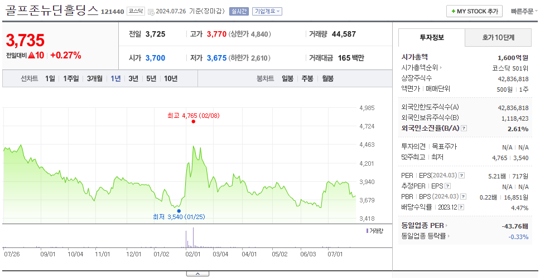Collapse the chart panel with the bottom chevron

[x=197, y=274]
